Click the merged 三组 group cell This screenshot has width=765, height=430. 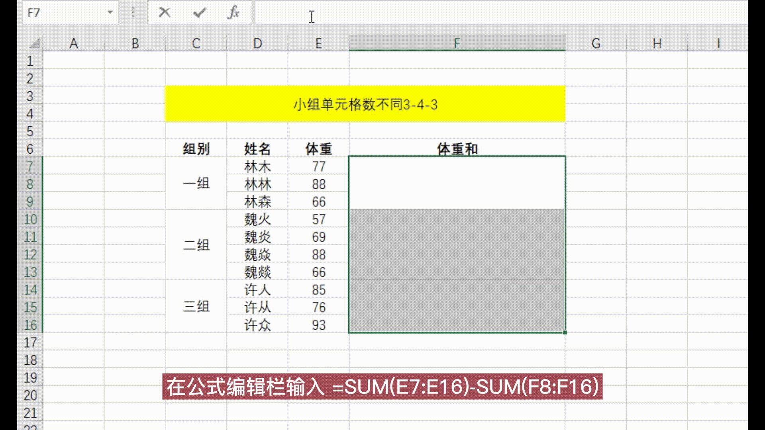pyautogui.click(x=195, y=307)
